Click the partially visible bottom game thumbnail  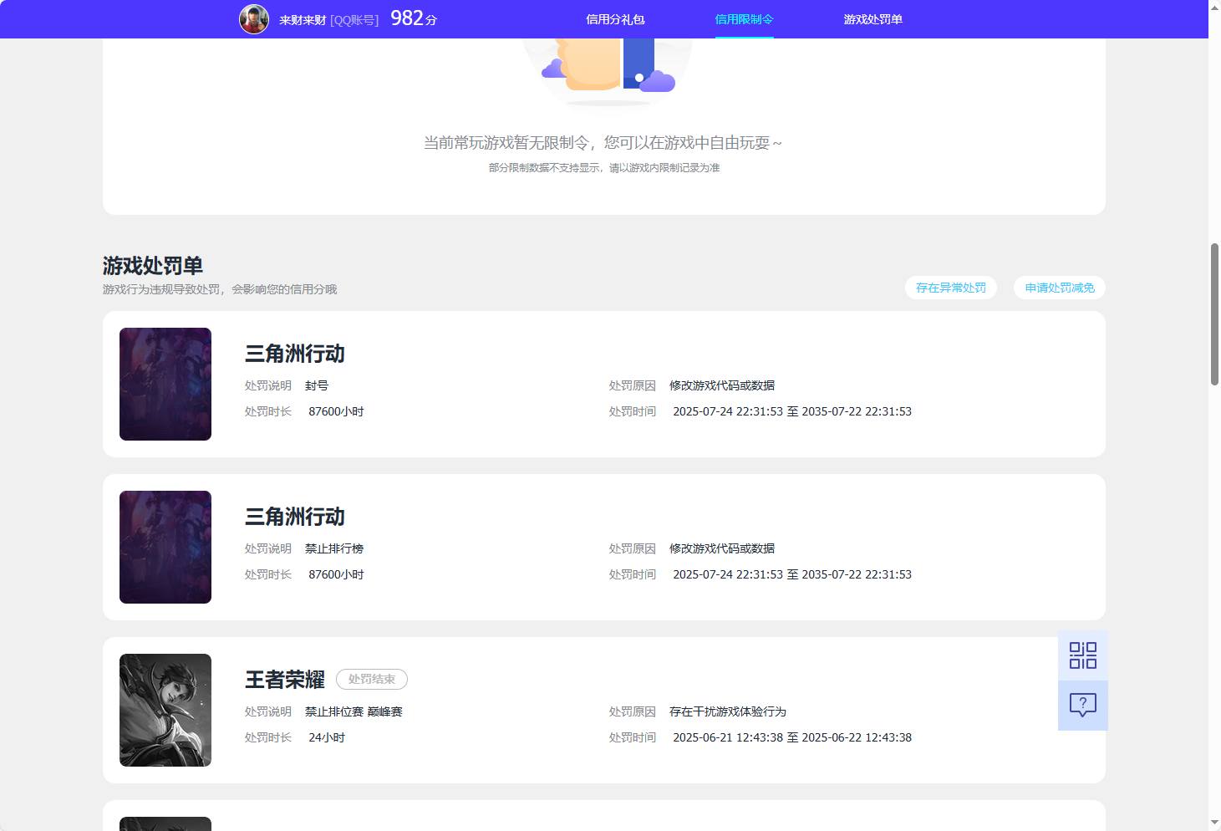165,823
